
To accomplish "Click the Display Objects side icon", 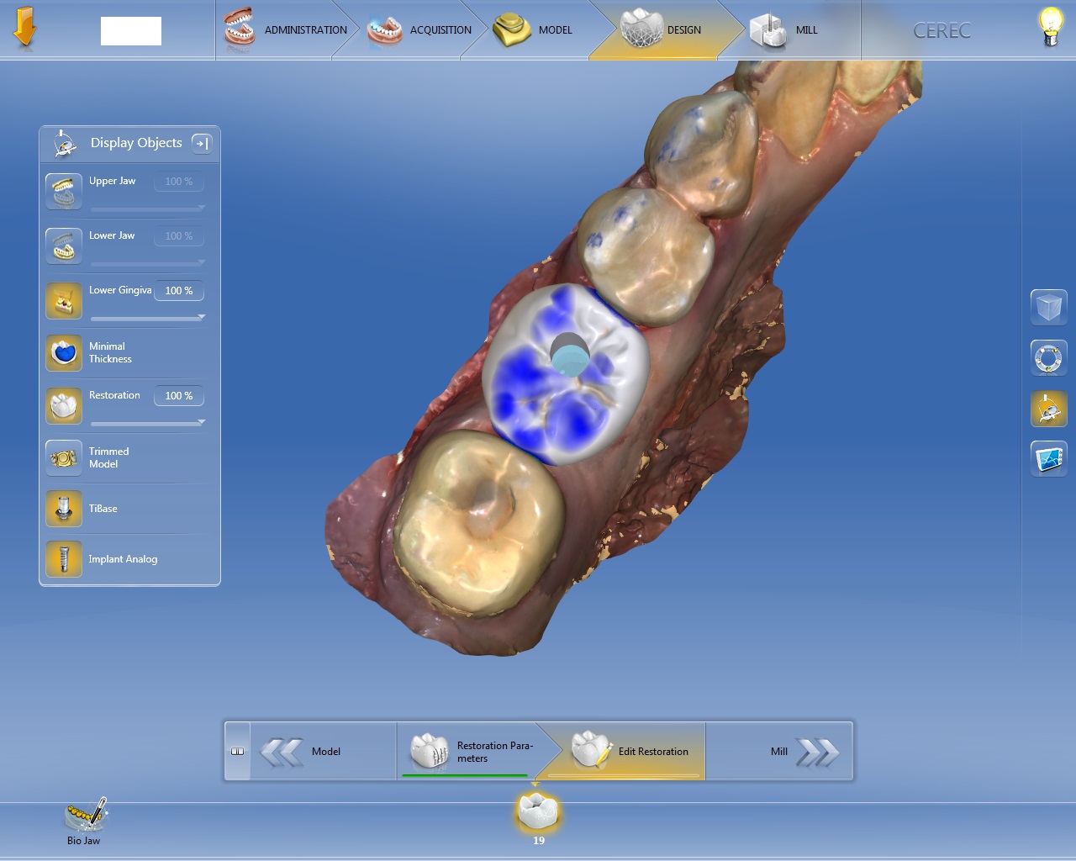I will (1048, 409).
